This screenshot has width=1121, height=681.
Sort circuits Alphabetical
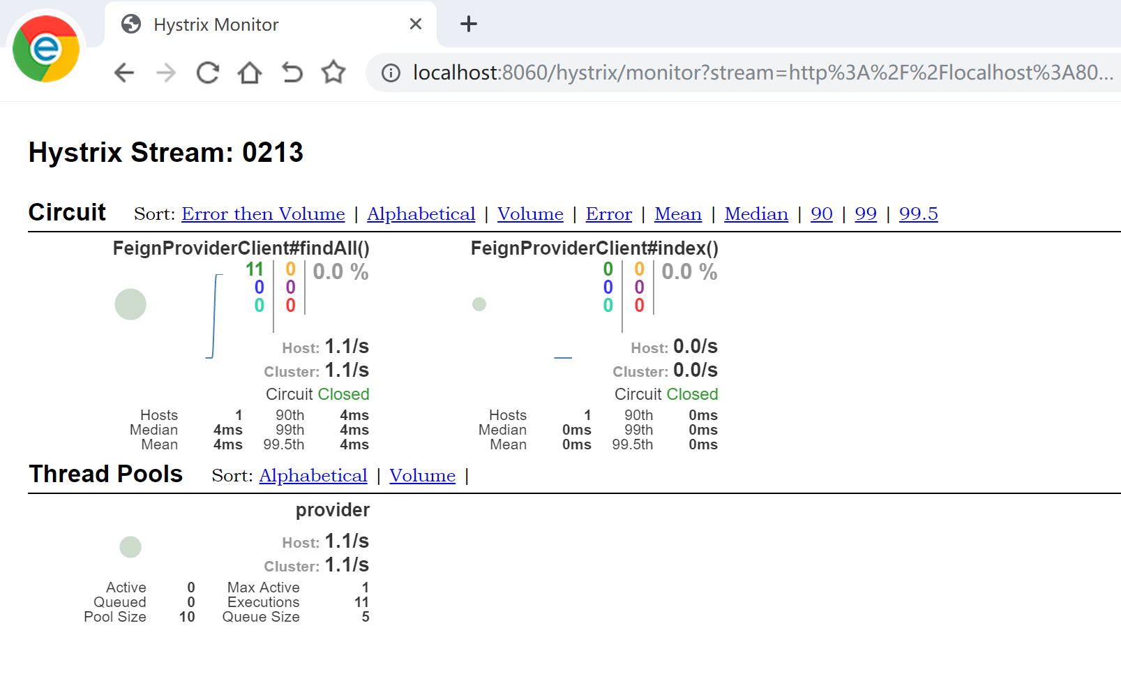421,214
